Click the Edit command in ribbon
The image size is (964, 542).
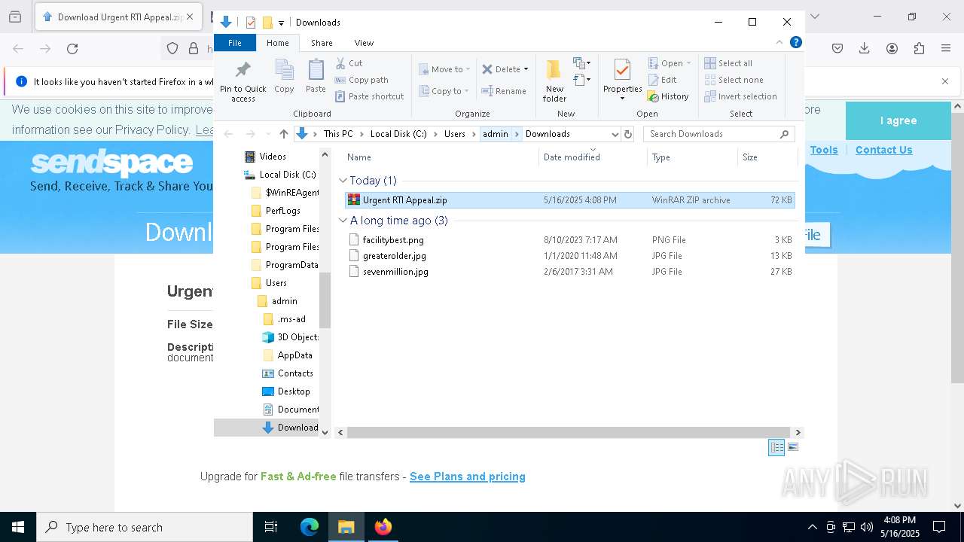click(662, 80)
